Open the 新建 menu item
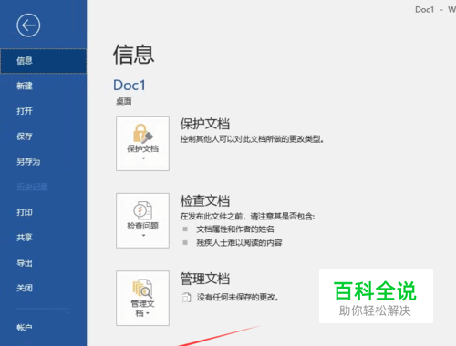Image resolution: width=456 pixels, height=346 pixels. [x=25, y=86]
